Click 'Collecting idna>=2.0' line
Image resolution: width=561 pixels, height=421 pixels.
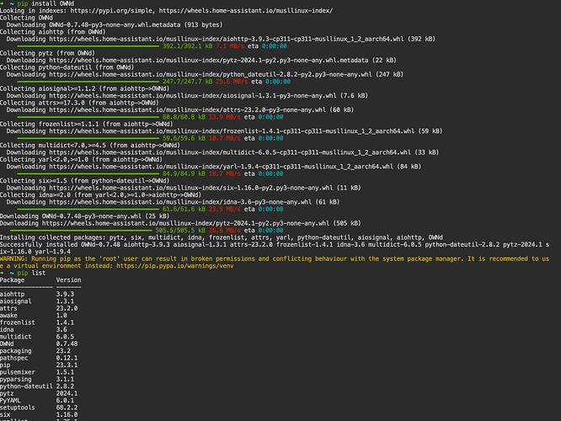click(x=100, y=195)
